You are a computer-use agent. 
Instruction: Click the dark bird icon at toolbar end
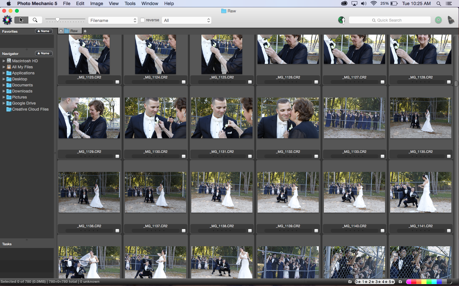[451, 20]
